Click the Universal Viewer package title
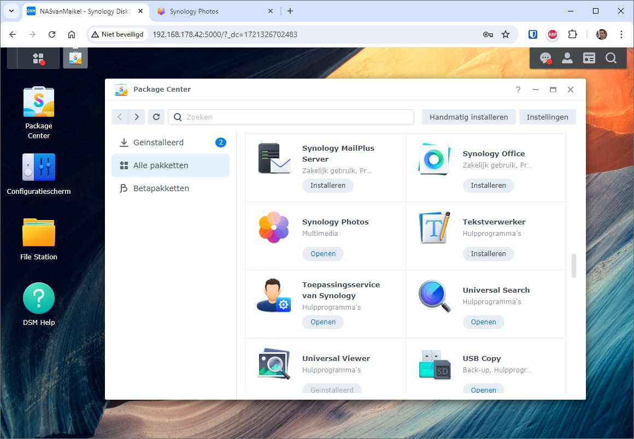 coord(336,358)
